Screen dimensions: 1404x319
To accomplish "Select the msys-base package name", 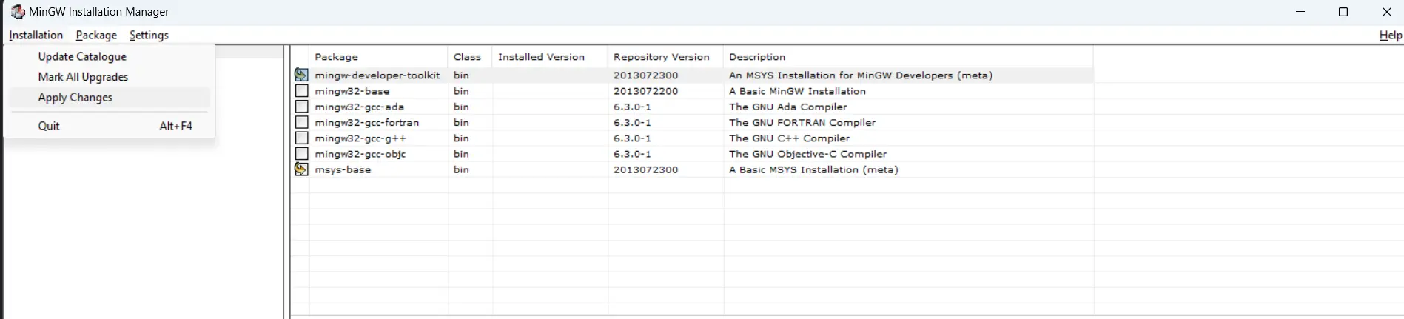I will (343, 169).
